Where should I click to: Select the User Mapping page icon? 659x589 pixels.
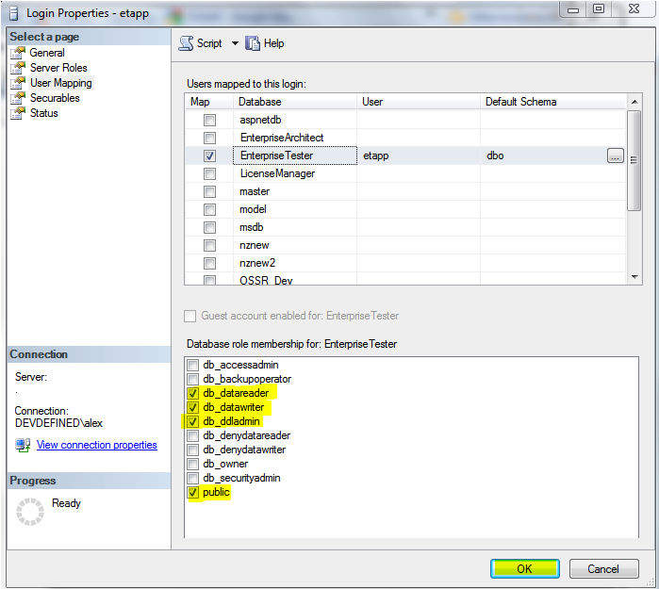tap(18, 83)
